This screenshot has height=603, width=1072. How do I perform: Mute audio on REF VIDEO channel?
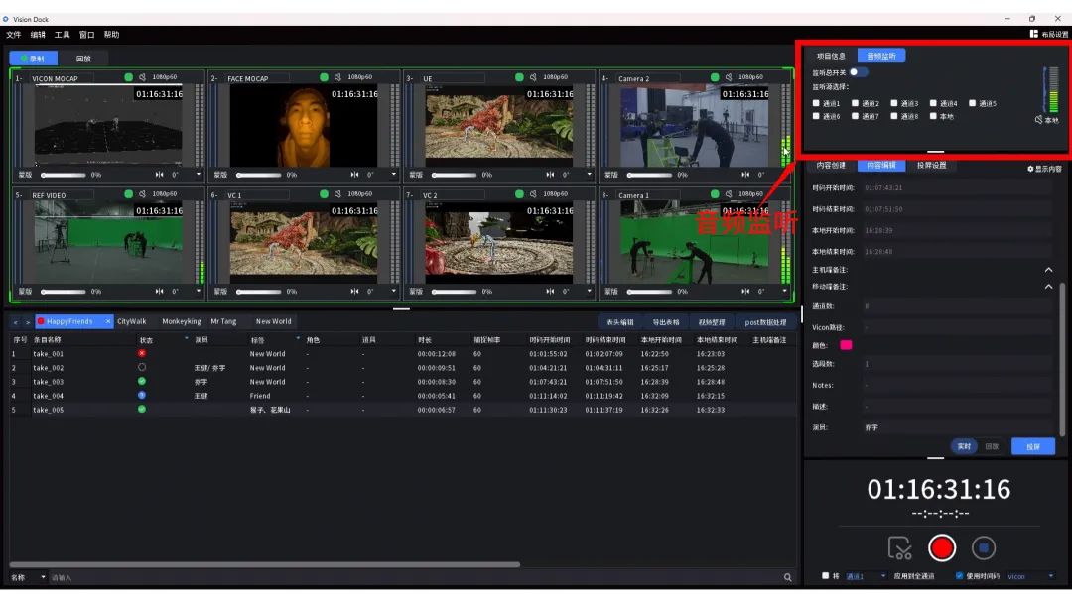[142, 194]
